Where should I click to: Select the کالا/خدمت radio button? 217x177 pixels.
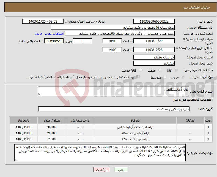141,70
